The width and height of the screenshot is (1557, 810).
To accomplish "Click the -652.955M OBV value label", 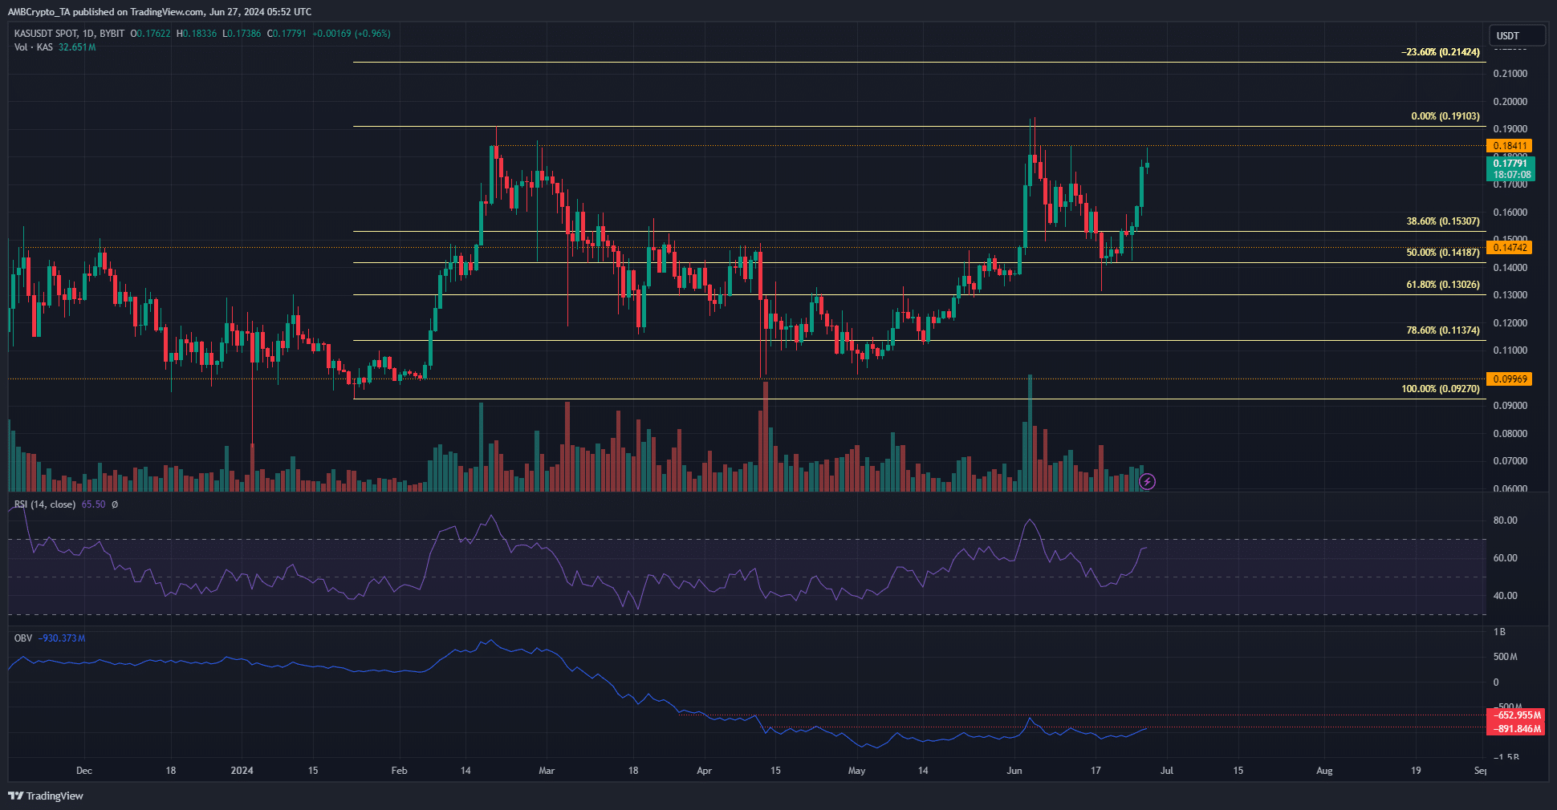I will (x=1515, y=715).
